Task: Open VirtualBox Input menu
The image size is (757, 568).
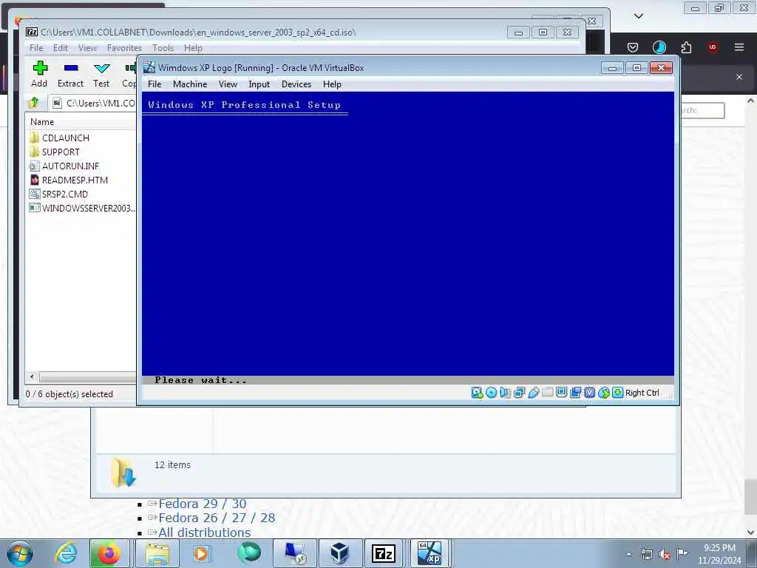Action: [259, 84]
